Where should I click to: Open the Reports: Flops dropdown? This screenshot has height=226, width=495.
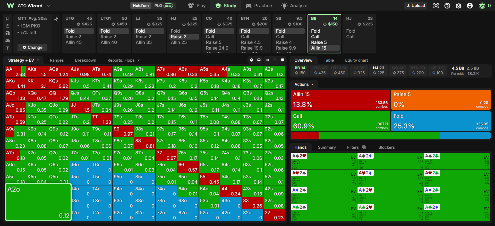(124, 60)
